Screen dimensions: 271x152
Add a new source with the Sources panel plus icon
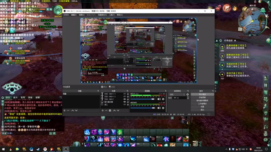(103, 110)
